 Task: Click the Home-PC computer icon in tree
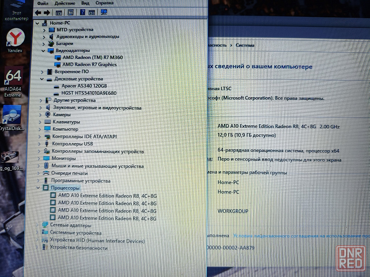tap(45, 23)
